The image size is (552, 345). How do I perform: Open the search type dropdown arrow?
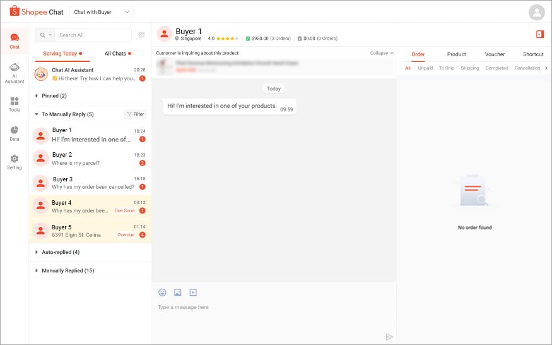(x=50, y=35)
